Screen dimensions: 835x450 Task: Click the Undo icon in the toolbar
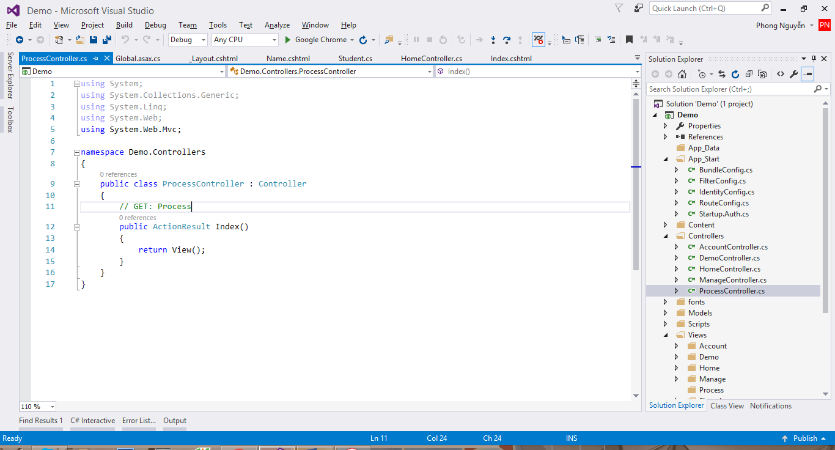126,39
